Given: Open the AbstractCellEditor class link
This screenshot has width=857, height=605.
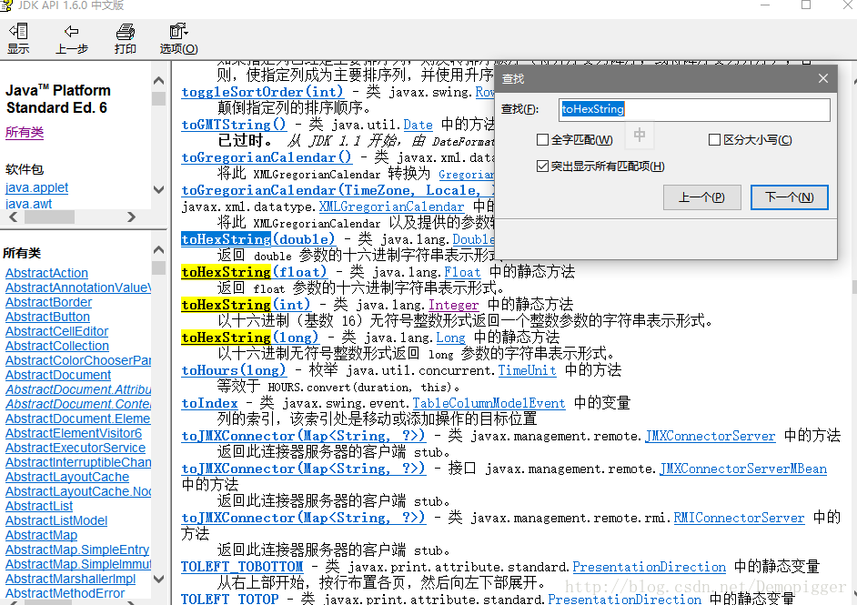Looking at the screenshot, I should [56, 331].
